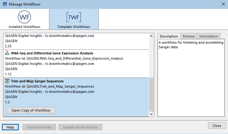Screen dimensions: 228x134
Task: Click the workflow description text for Sanger data
Action: [191, 45]
